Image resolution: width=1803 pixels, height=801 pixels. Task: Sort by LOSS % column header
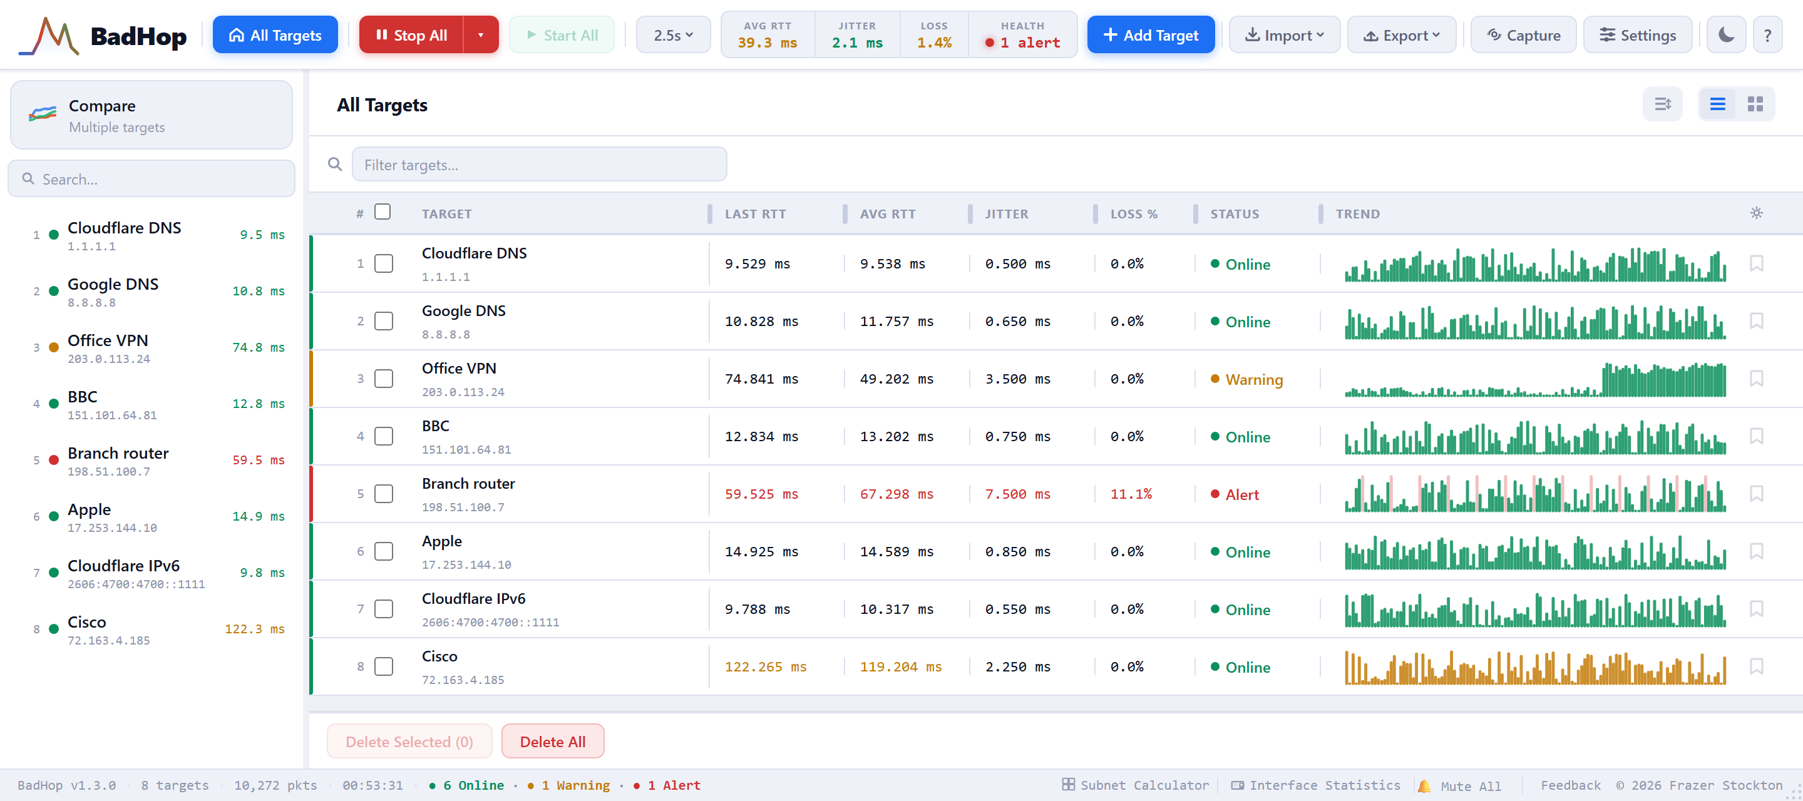coord(1134,214)
